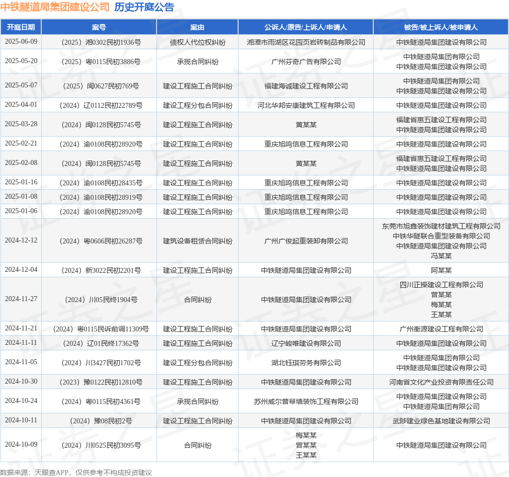
Task: Click plaintiff 广州广俊起重装卸有限公司
Action: pyautogui.click(x=306, y=241)
